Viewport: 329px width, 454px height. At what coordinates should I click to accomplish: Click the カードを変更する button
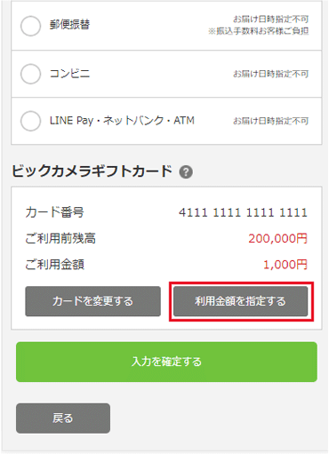pyautogui.click(x=93, y=301)
